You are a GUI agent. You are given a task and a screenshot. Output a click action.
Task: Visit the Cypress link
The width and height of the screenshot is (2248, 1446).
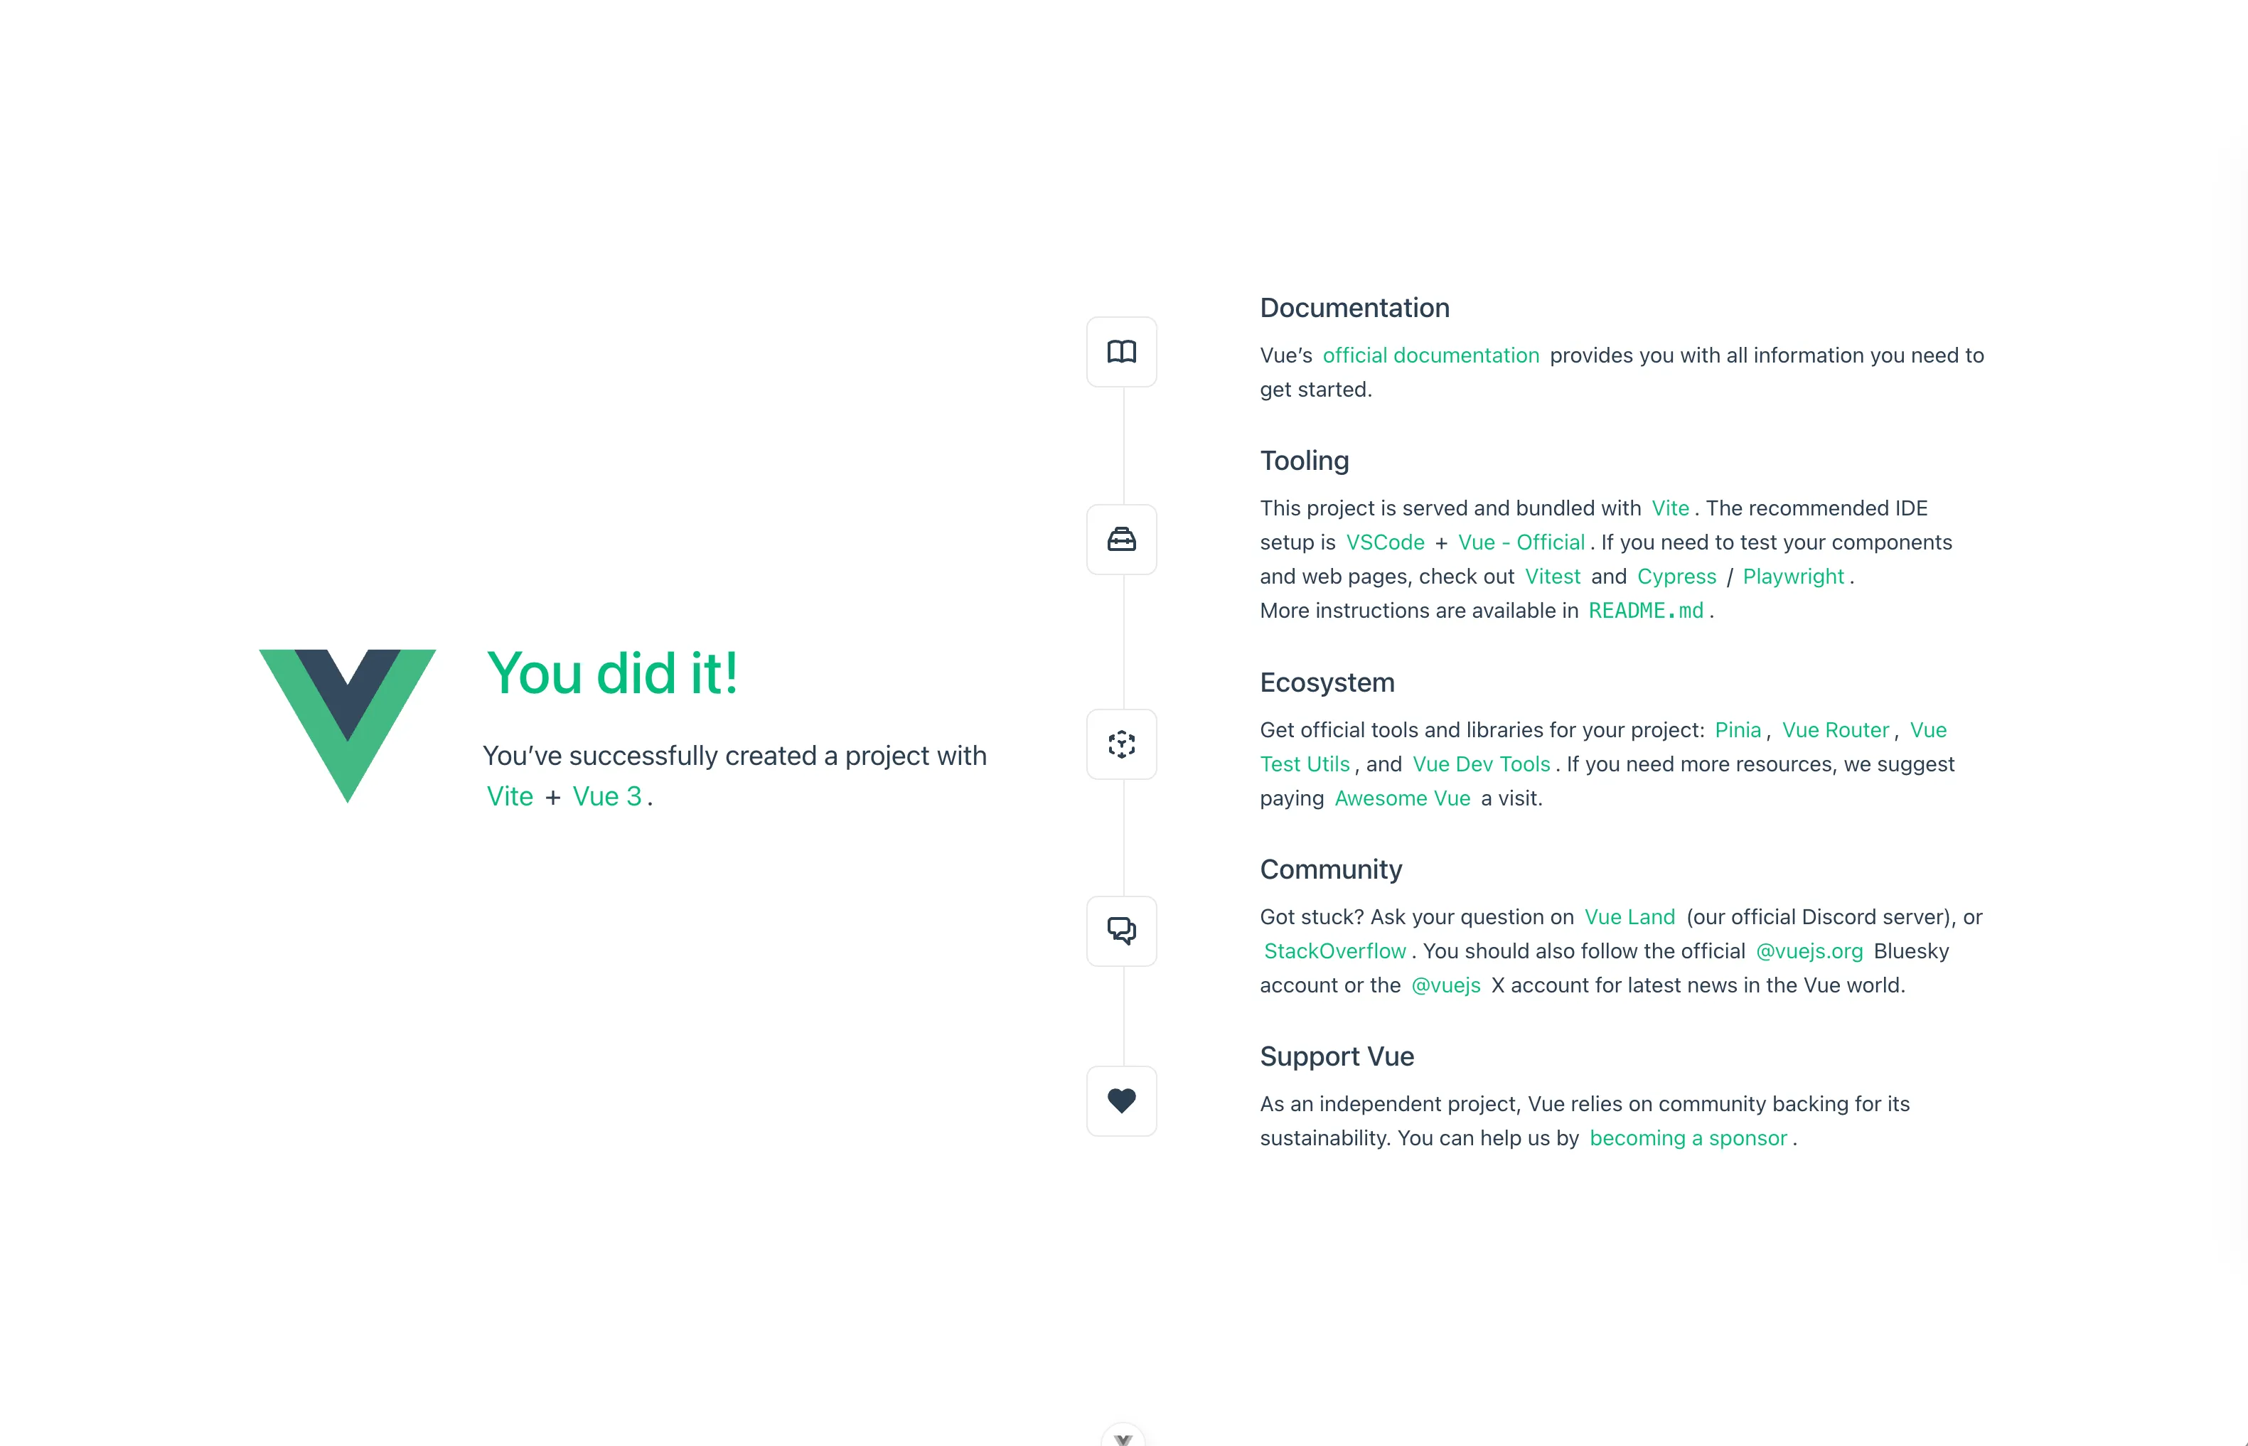[x=1676, y=577]
